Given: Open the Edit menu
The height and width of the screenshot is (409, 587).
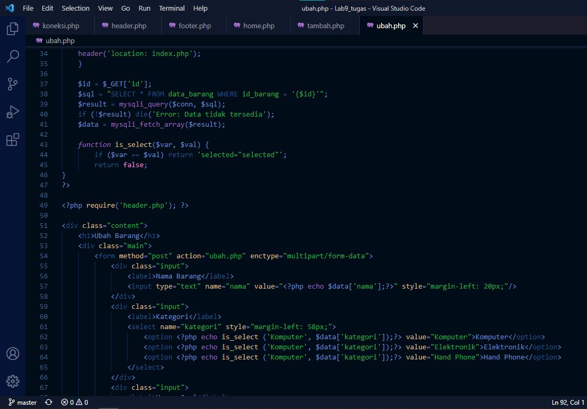Looking at the screenshot, I should (47, 8).
